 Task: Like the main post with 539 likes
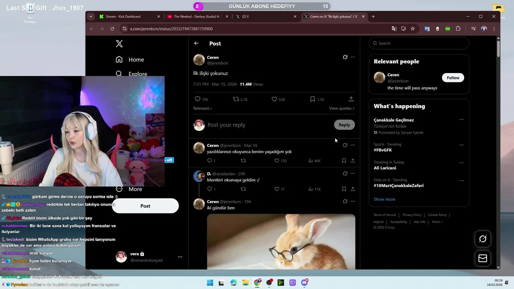pos(274,99)
